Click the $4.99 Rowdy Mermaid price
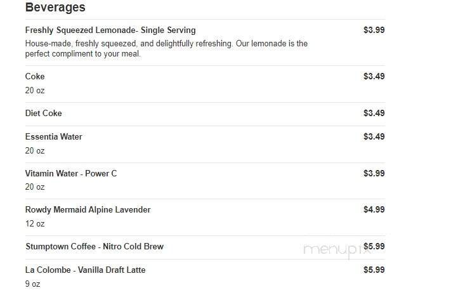The height and width of the screenshot is (302, 451). coord(374,209)
